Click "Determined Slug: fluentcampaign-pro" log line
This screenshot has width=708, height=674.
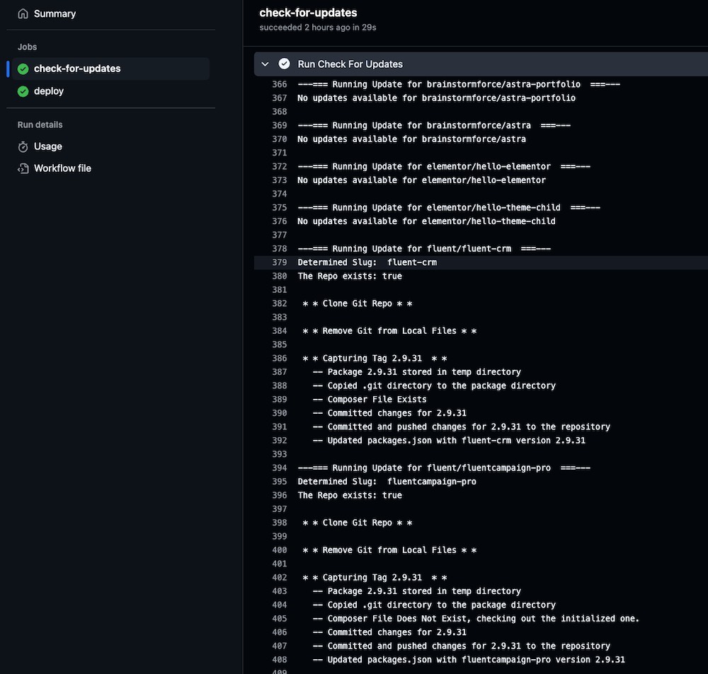tap(387, 482)
